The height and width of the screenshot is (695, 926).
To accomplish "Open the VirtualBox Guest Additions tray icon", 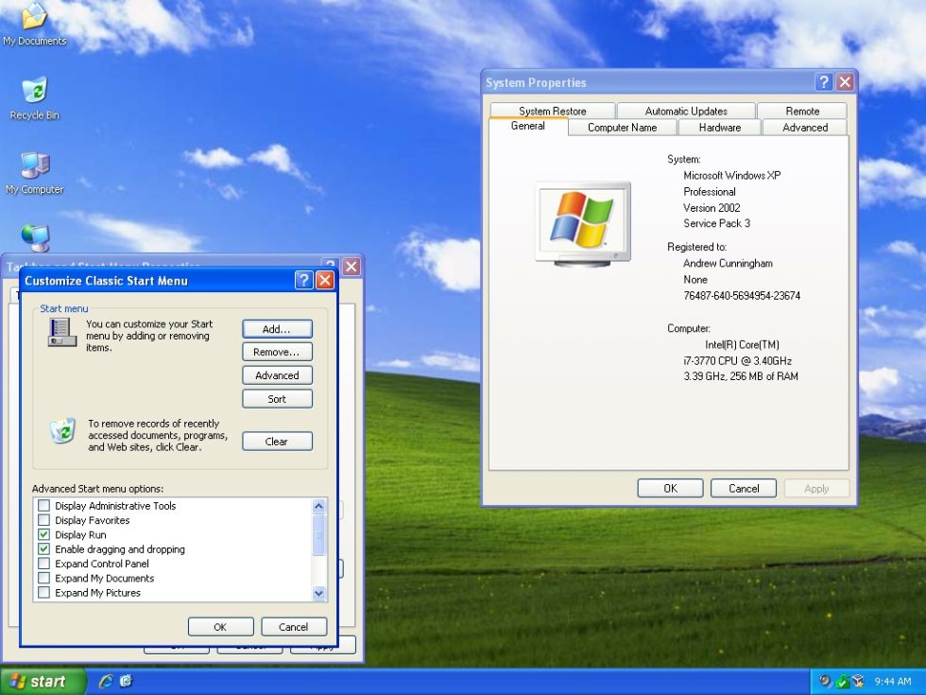I will (x=857, y=681).
